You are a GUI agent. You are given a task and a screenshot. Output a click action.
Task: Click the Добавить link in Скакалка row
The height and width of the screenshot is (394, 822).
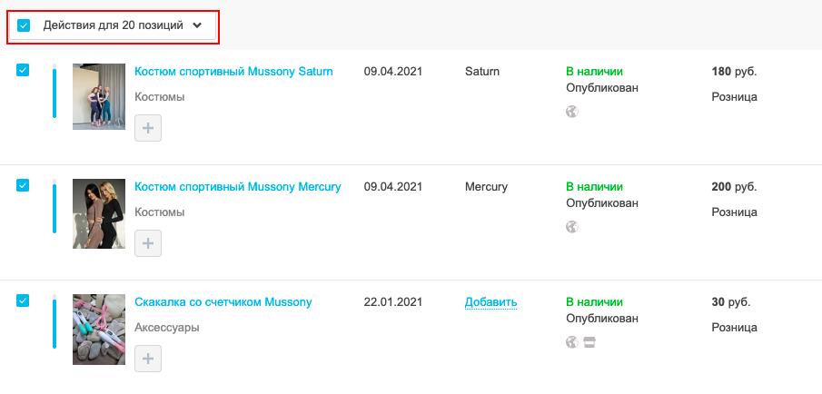(490, 302)
